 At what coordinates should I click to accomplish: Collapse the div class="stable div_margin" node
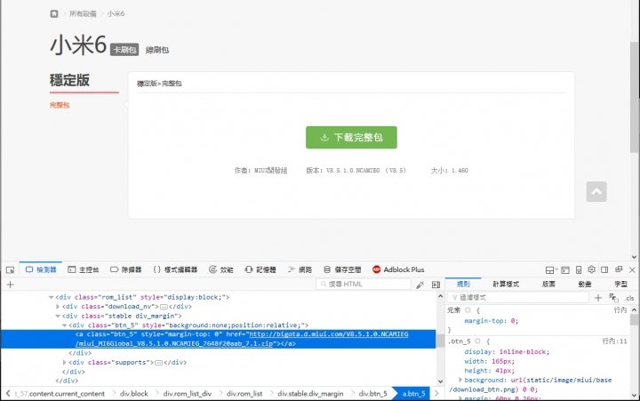58,316
